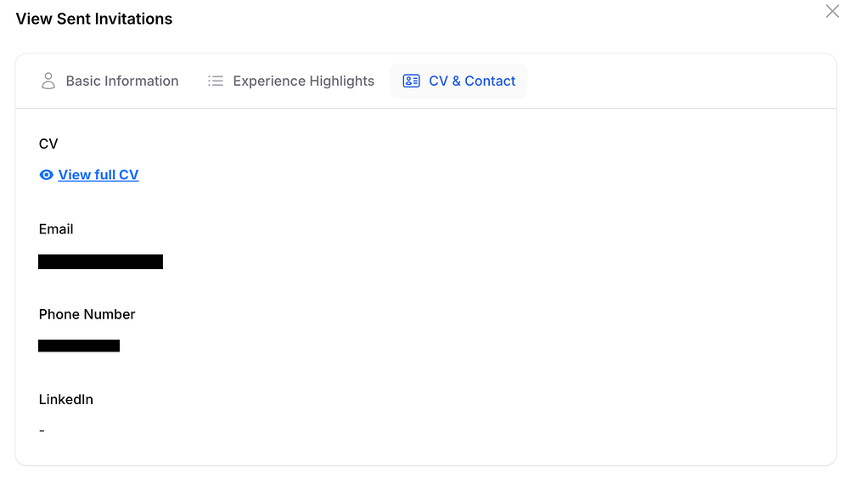This screenshot has width=849, height=484.
Task: Switch to the Basic Information tab
Action: [x=110, y=82]
